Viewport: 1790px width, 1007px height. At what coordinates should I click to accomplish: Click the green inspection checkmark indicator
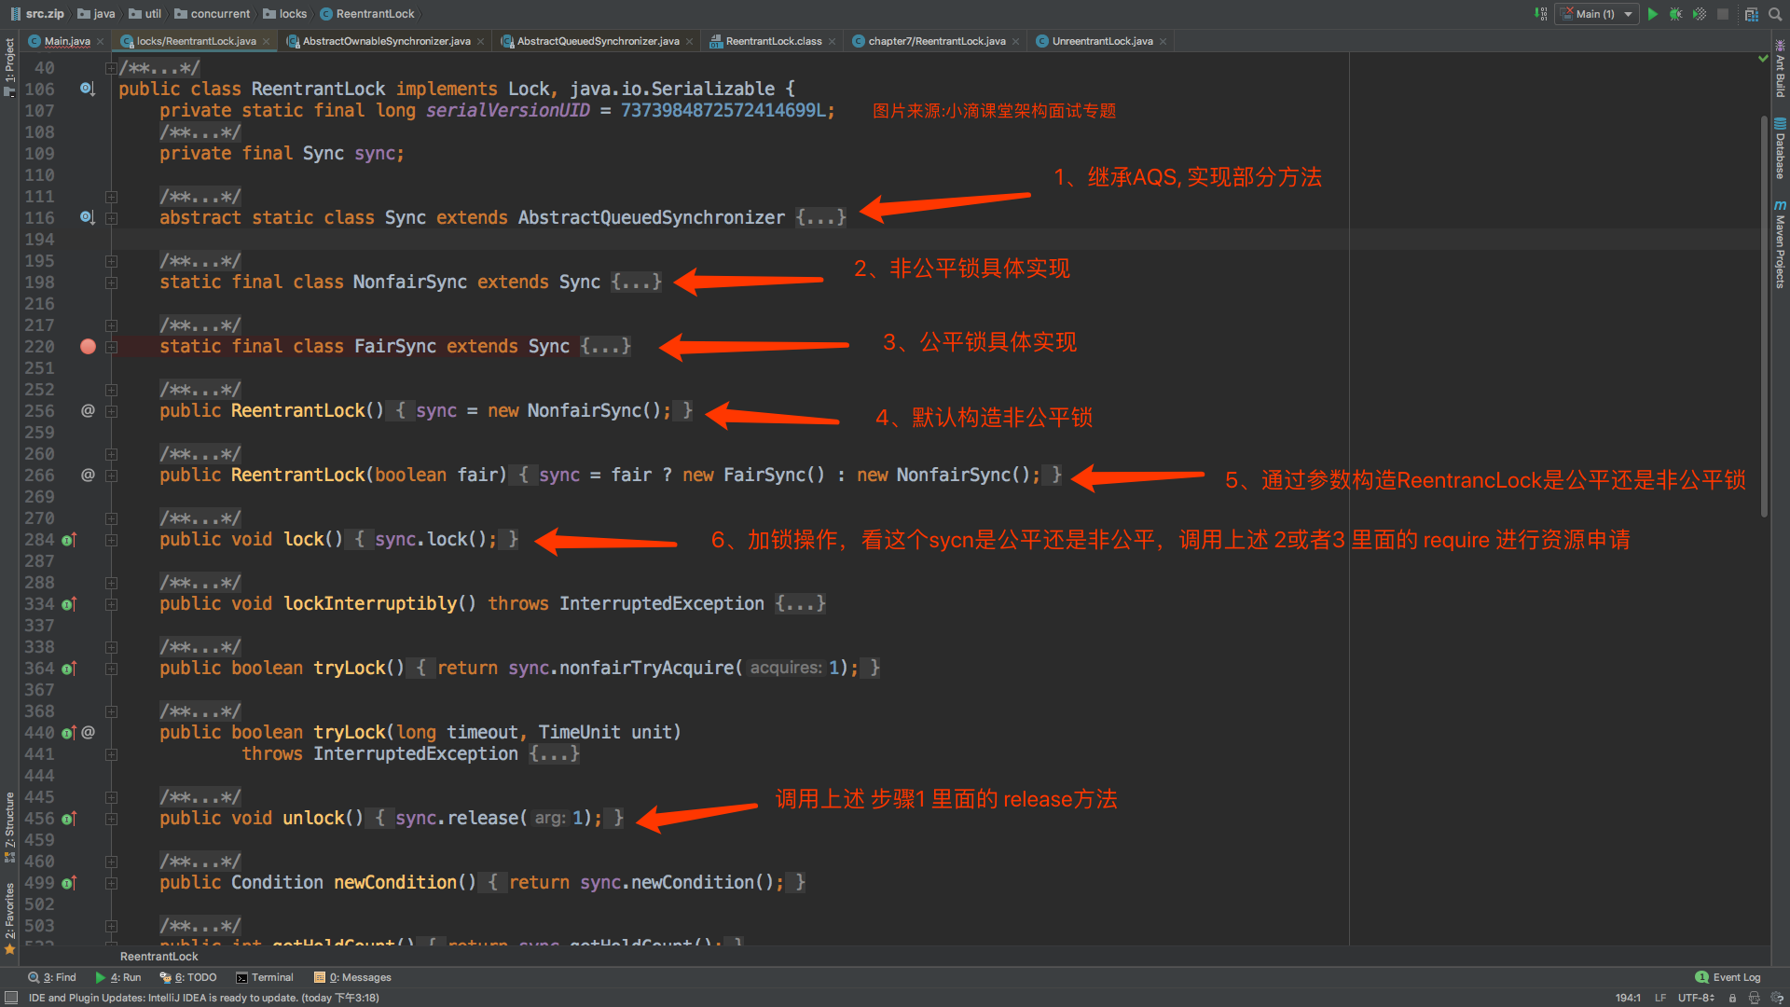(x=1763, y=58)
